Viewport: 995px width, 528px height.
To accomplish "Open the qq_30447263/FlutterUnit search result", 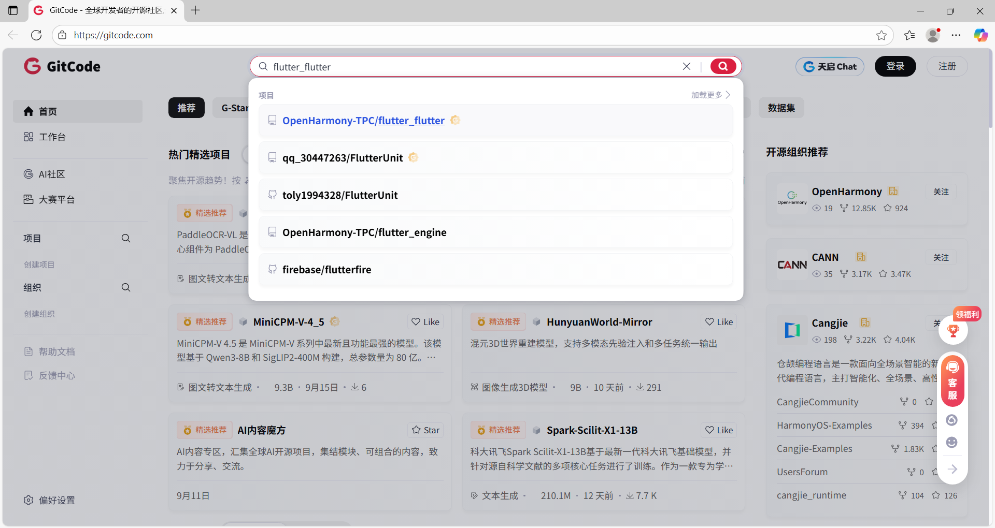I will point(496,158).
